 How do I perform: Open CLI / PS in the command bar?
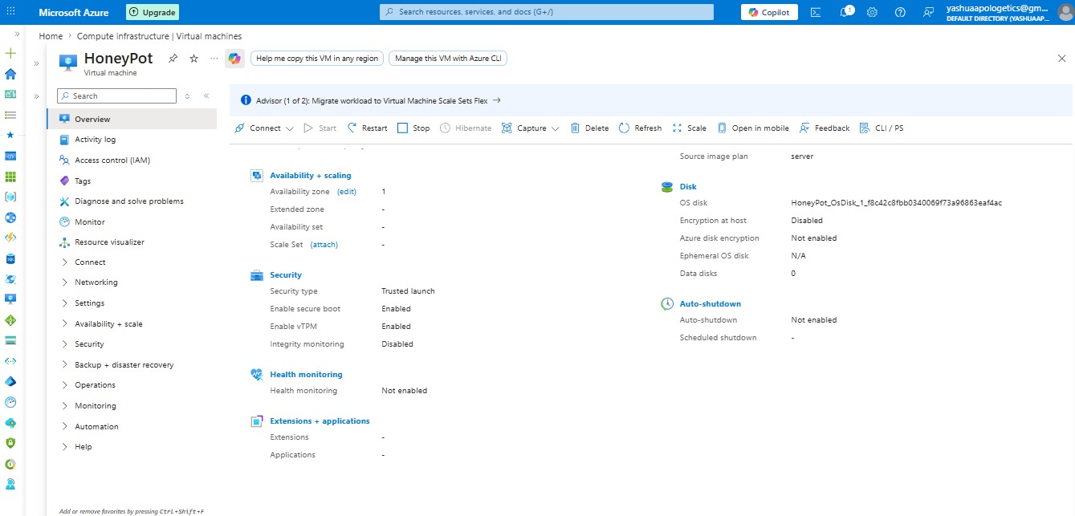pos(881,128)
